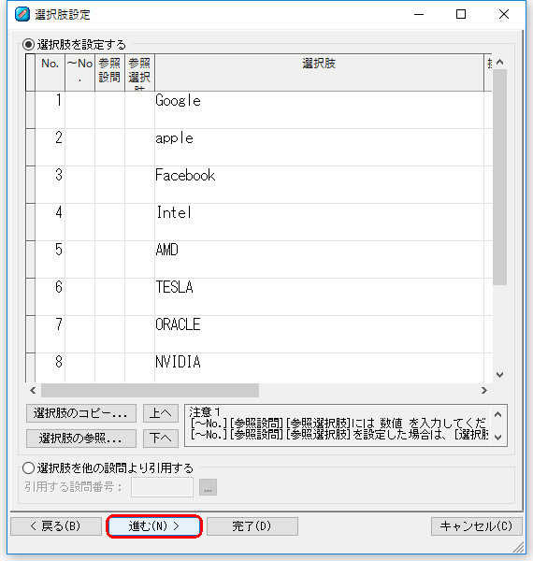Click the row selector for Google row

(x=31, y=109)
